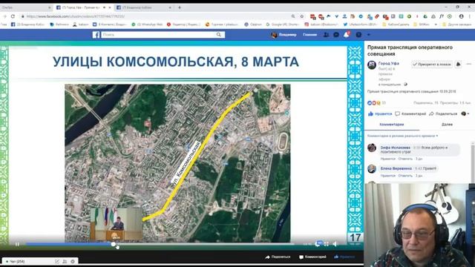Open Другие закладки folder
This screenshot has height=267, width=475.
click(456, 24)
